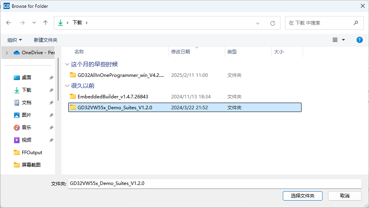Click 新建文件夹 to create a folder
The width and height of the screenshot is (369, 208).
(45, 40)
